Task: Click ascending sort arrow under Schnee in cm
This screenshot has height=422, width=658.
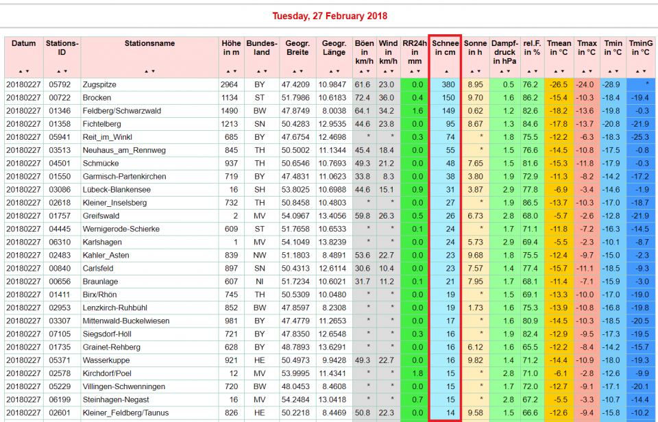Action: (446, 71)
